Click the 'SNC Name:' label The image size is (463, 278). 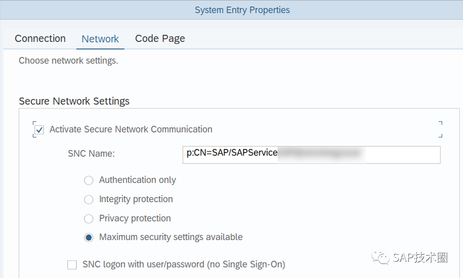[x=91, y=154]
